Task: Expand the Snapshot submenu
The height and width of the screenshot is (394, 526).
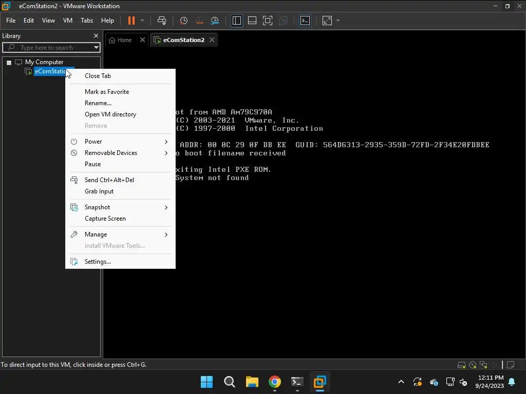Action: point(120,207)
